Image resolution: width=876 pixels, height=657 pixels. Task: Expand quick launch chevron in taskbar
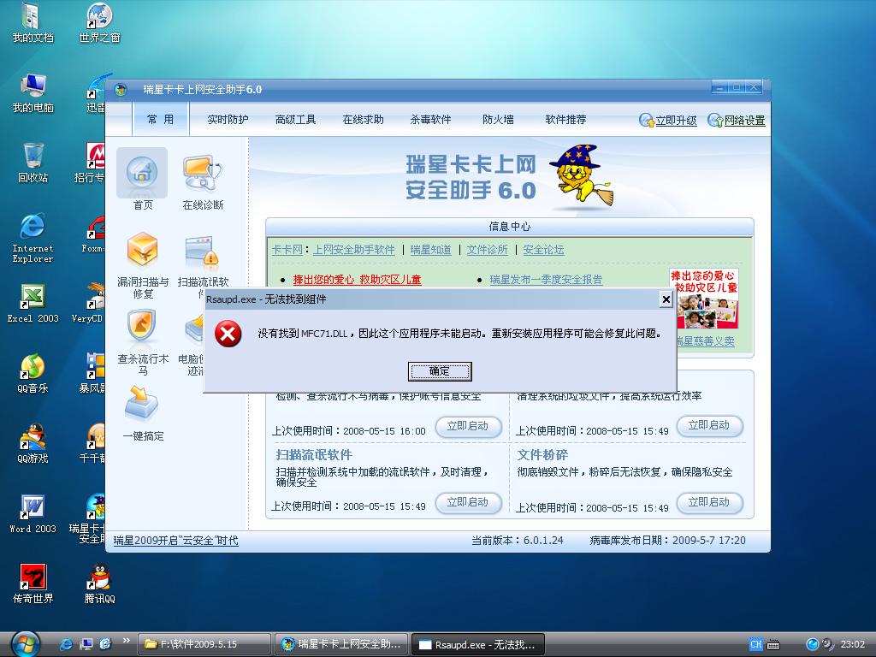pyautogui.click(x=127, y=640)
